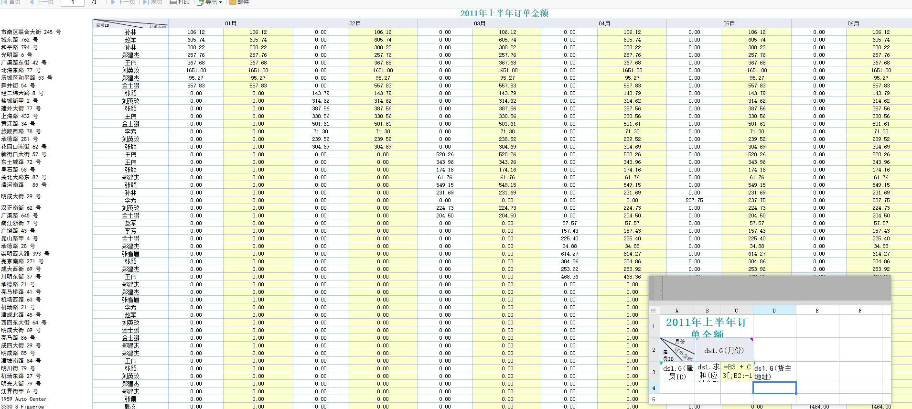Click address 西四东大街 64 号

[24, 323]
